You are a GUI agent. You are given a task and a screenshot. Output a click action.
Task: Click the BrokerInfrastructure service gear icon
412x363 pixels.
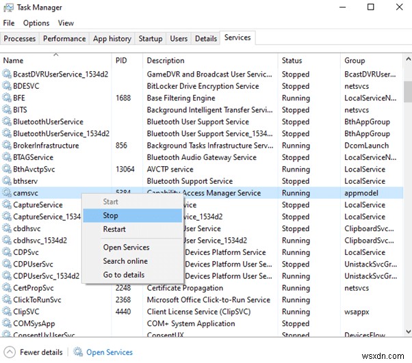(x=7, y=145)
